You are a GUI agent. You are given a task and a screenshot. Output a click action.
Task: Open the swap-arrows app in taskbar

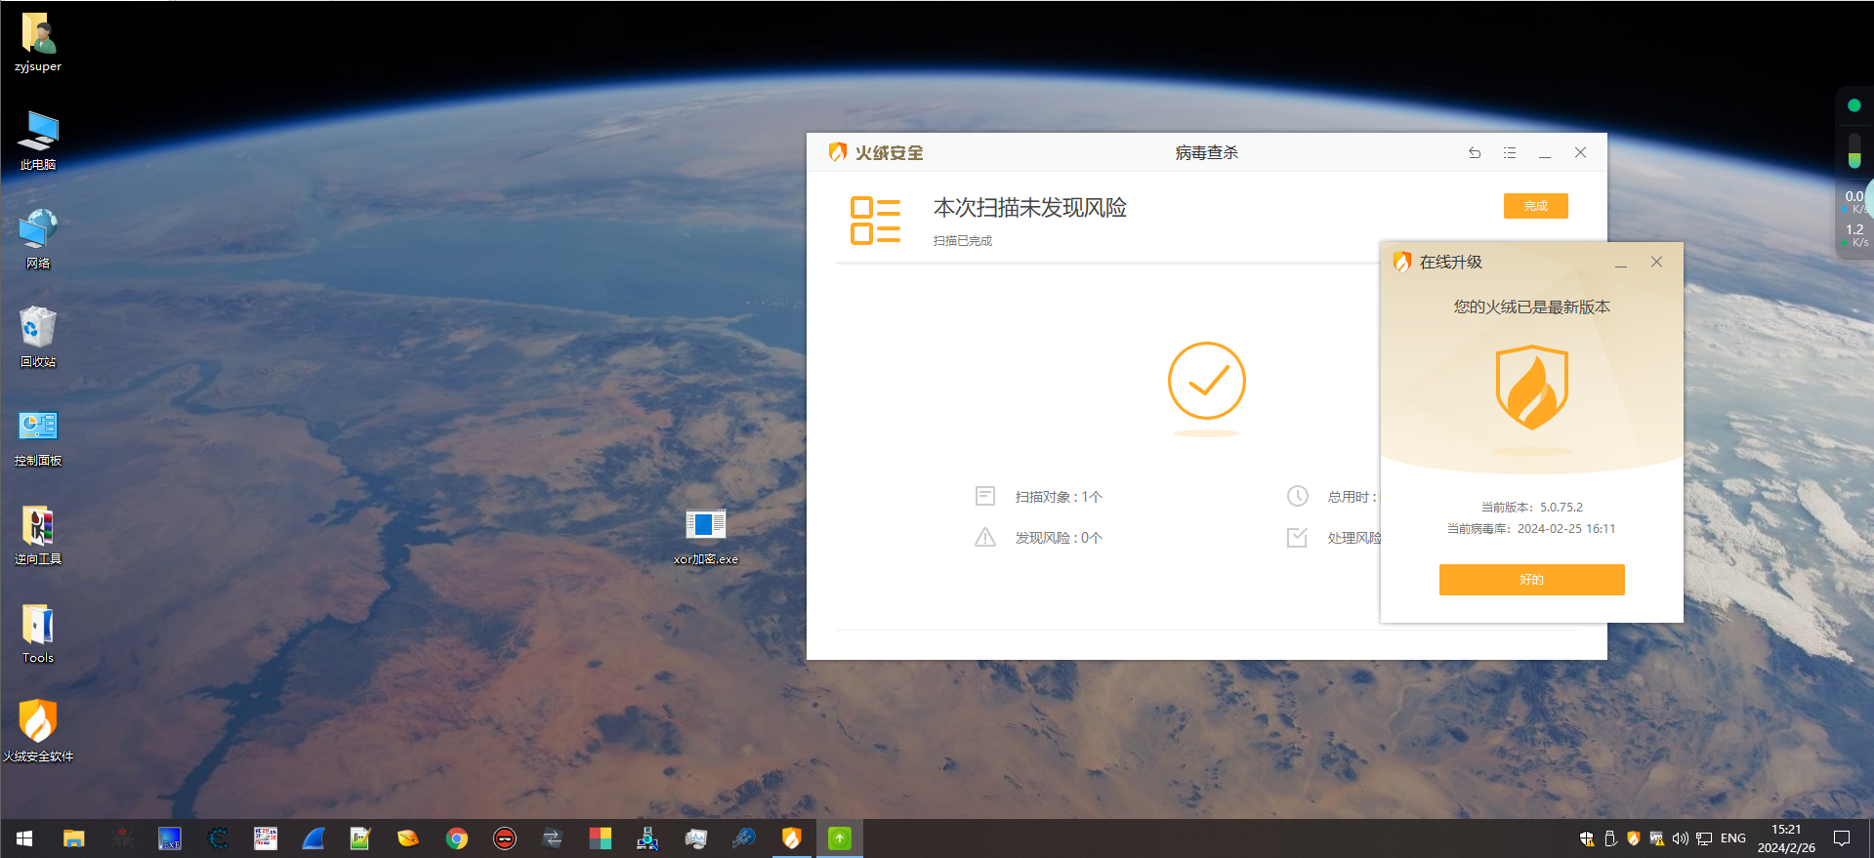(x=553, y=838)
